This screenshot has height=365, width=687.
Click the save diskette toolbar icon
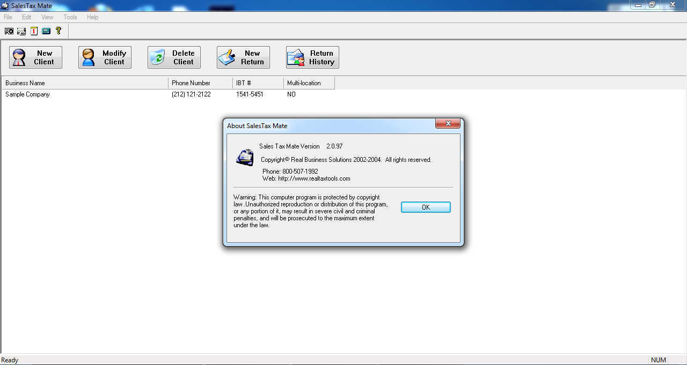coord(21,31)
